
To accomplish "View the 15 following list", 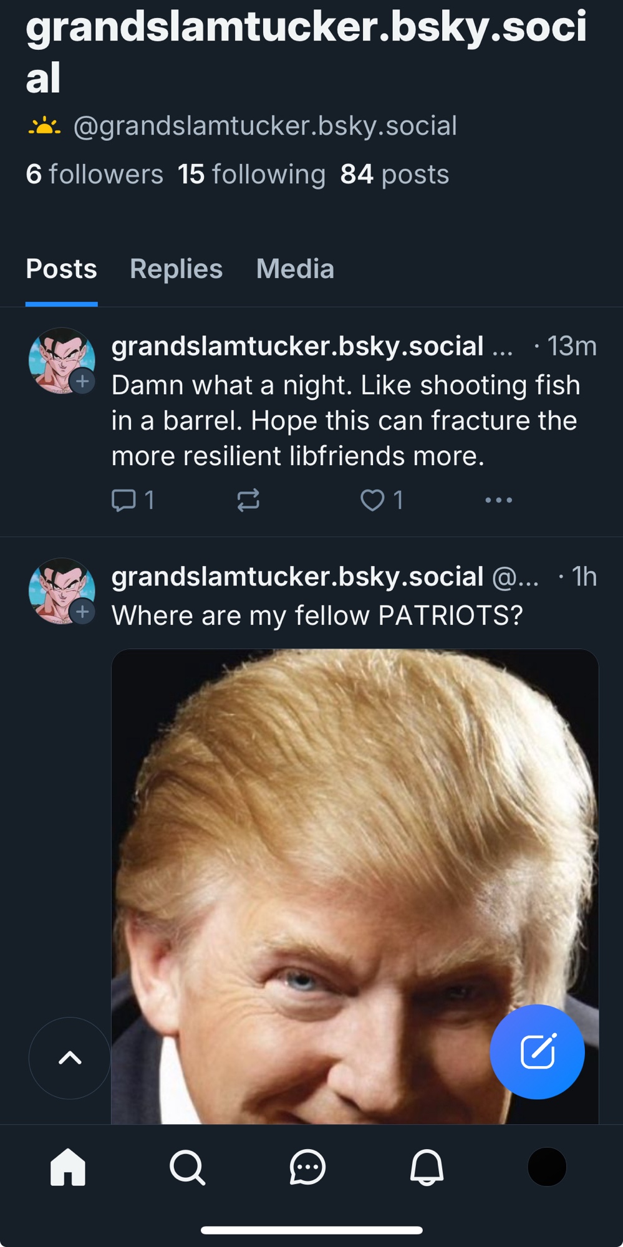I will tap(251, 175).
